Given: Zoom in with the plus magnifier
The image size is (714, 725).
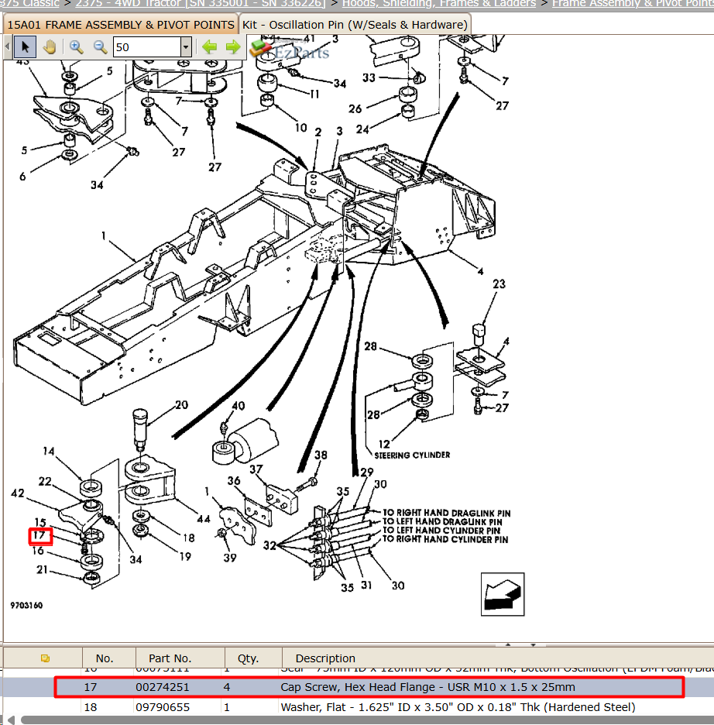Looking at the screenshot, I should (76, 47).
